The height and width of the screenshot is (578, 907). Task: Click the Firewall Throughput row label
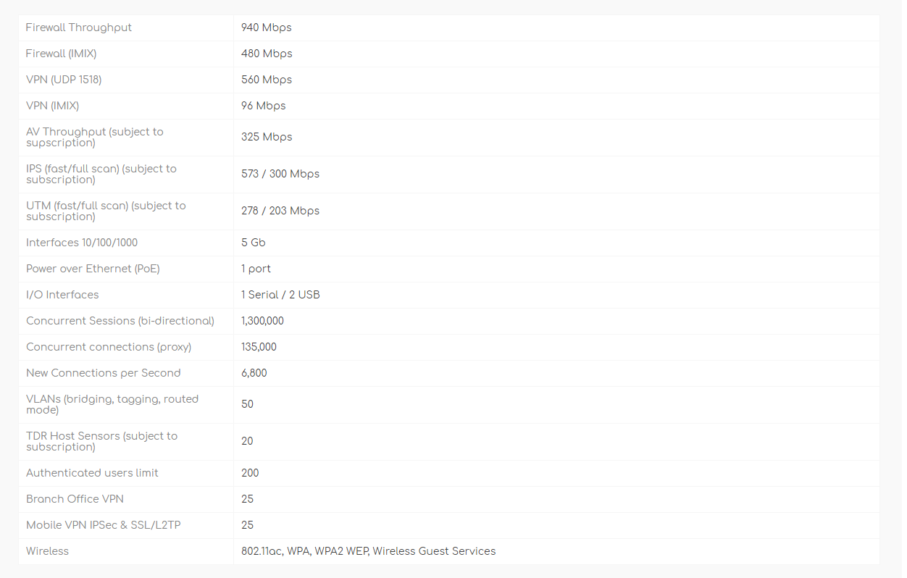coord(79,28)
